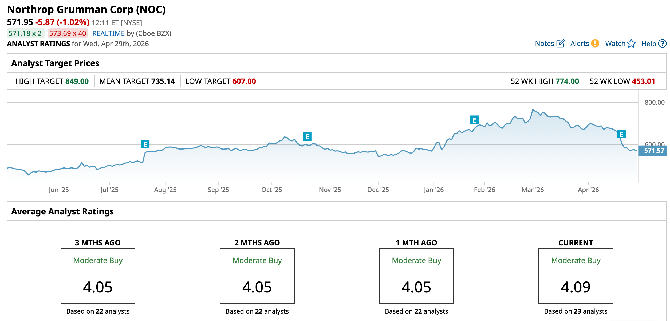Viewport: 670px width, 321px height.
Task: Select the CURRENT rating box showing 4.09
Action: tap(576, 276)
